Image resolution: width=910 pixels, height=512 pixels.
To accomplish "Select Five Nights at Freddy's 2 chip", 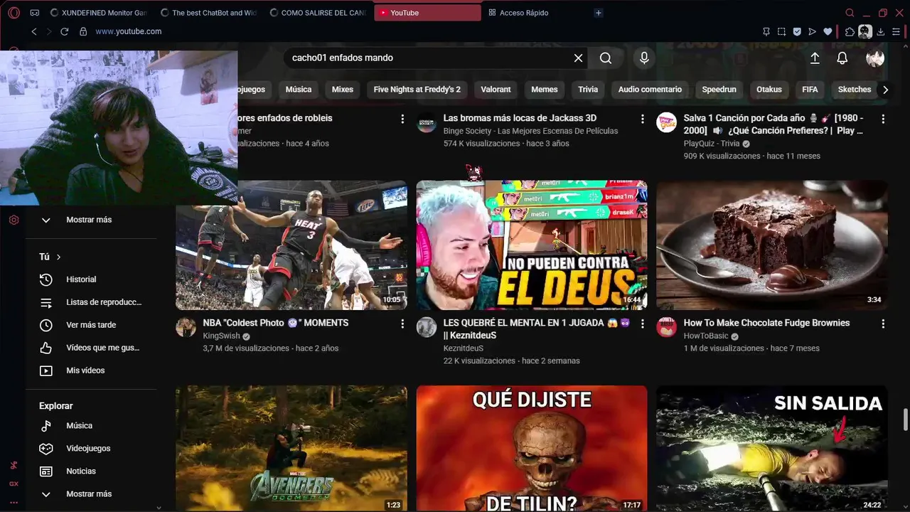I will coord(417,90).
